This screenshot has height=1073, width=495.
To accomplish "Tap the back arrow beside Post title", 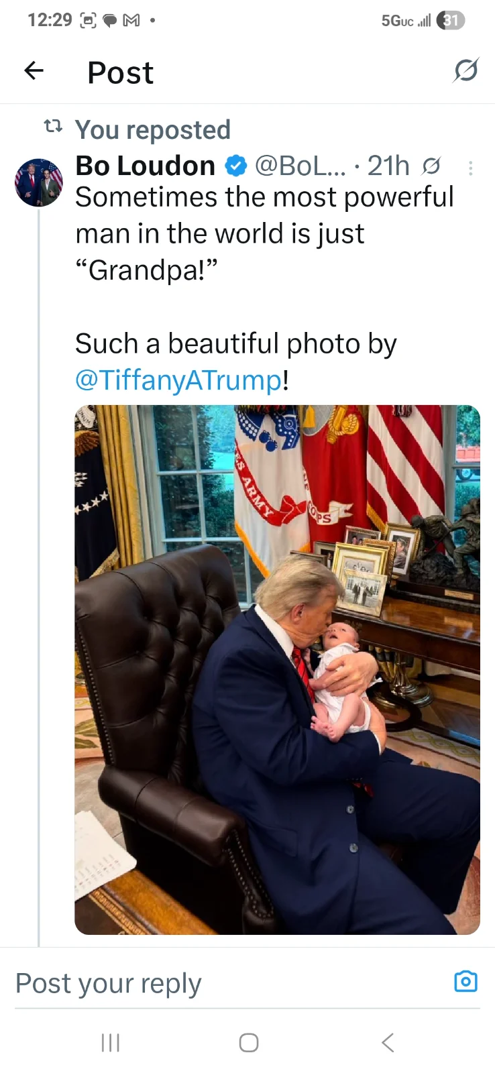I will pyautogui.click(x=34, y=70).
